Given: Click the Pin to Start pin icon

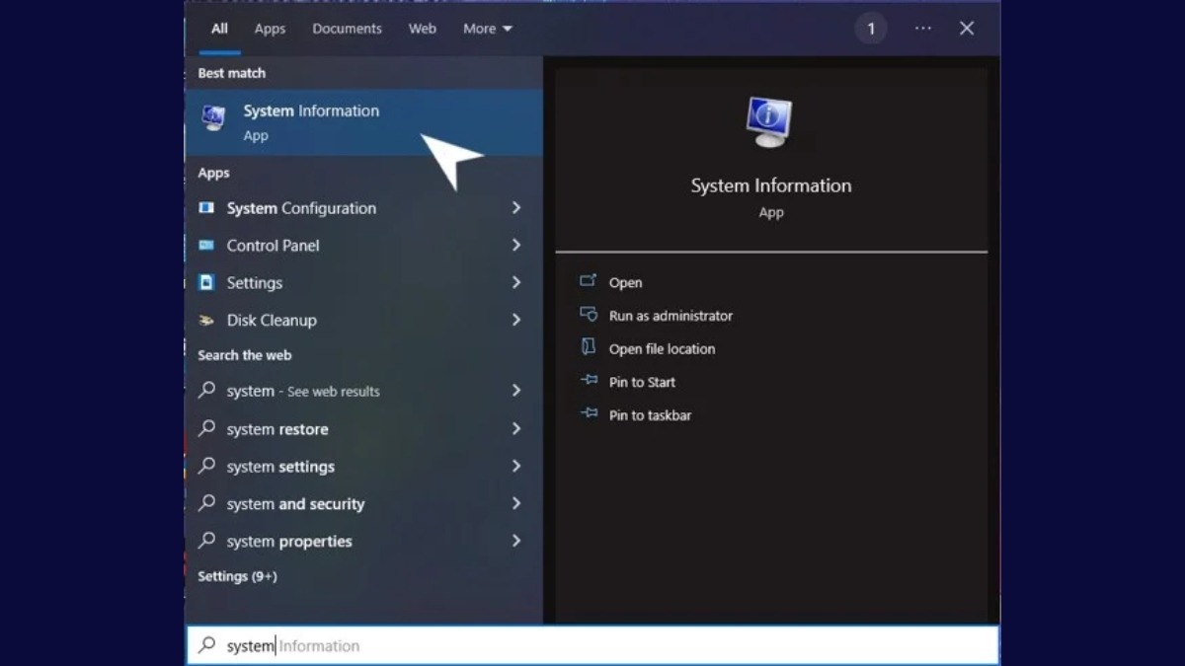Looking at the screenshot, I should coord(589,381).
